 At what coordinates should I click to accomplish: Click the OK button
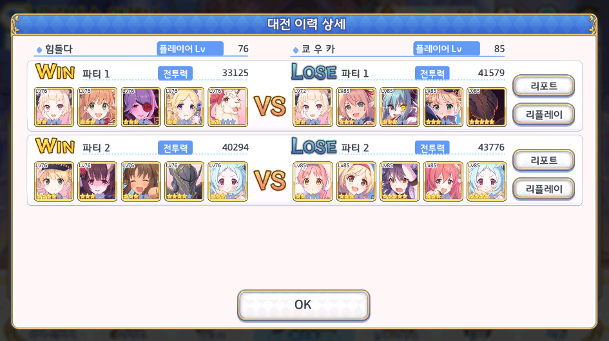(304, 305)
